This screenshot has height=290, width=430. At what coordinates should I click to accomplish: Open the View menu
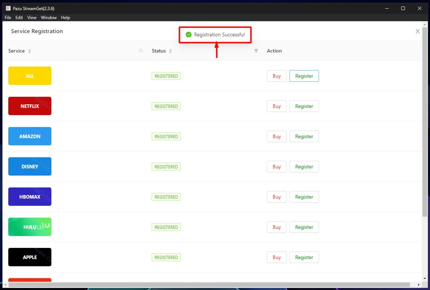tap(32, 18)
